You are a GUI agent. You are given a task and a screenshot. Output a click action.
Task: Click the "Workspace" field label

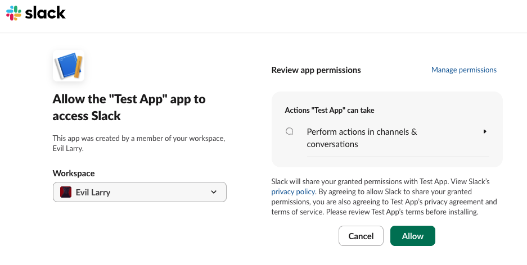74,173
